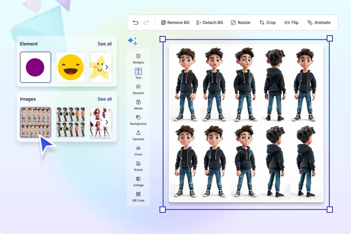The image size is (351, 234).
Task: Open the Background panel
Action: pyautogui.click(x=138, y=120)
